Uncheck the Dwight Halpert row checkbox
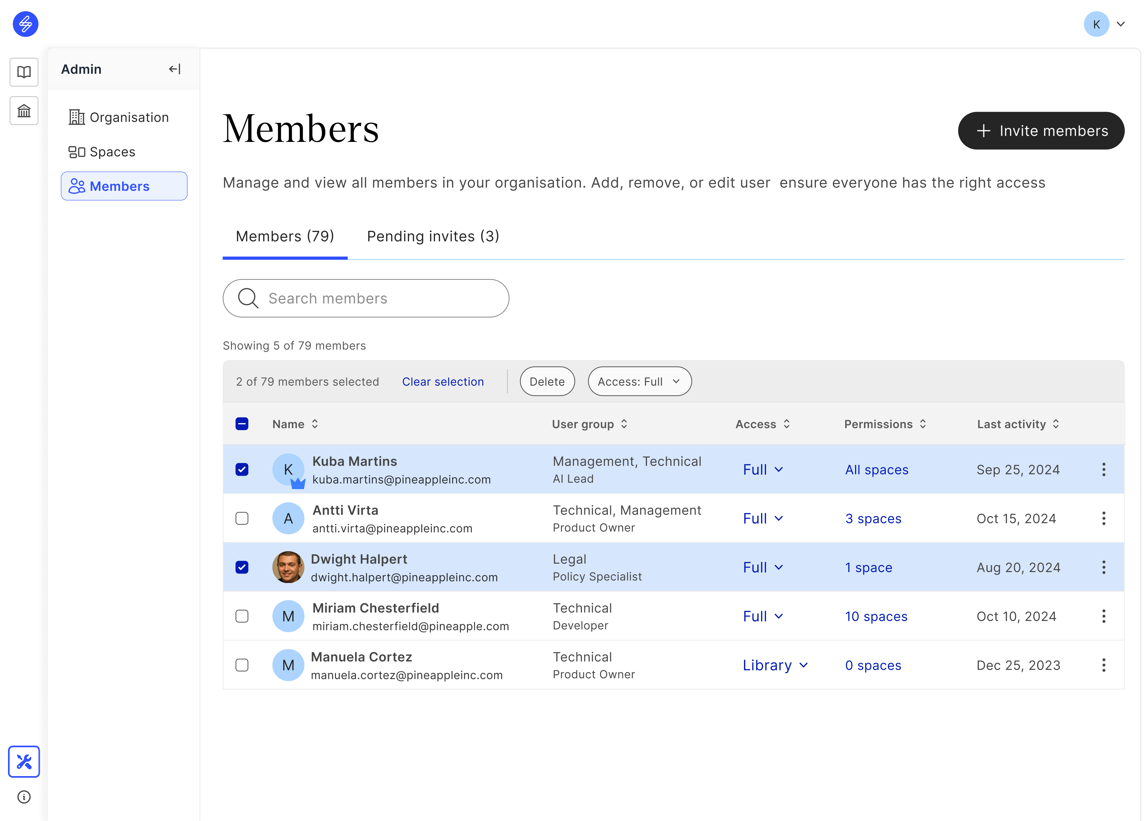 pyautogui.click(x=242, y=567)
